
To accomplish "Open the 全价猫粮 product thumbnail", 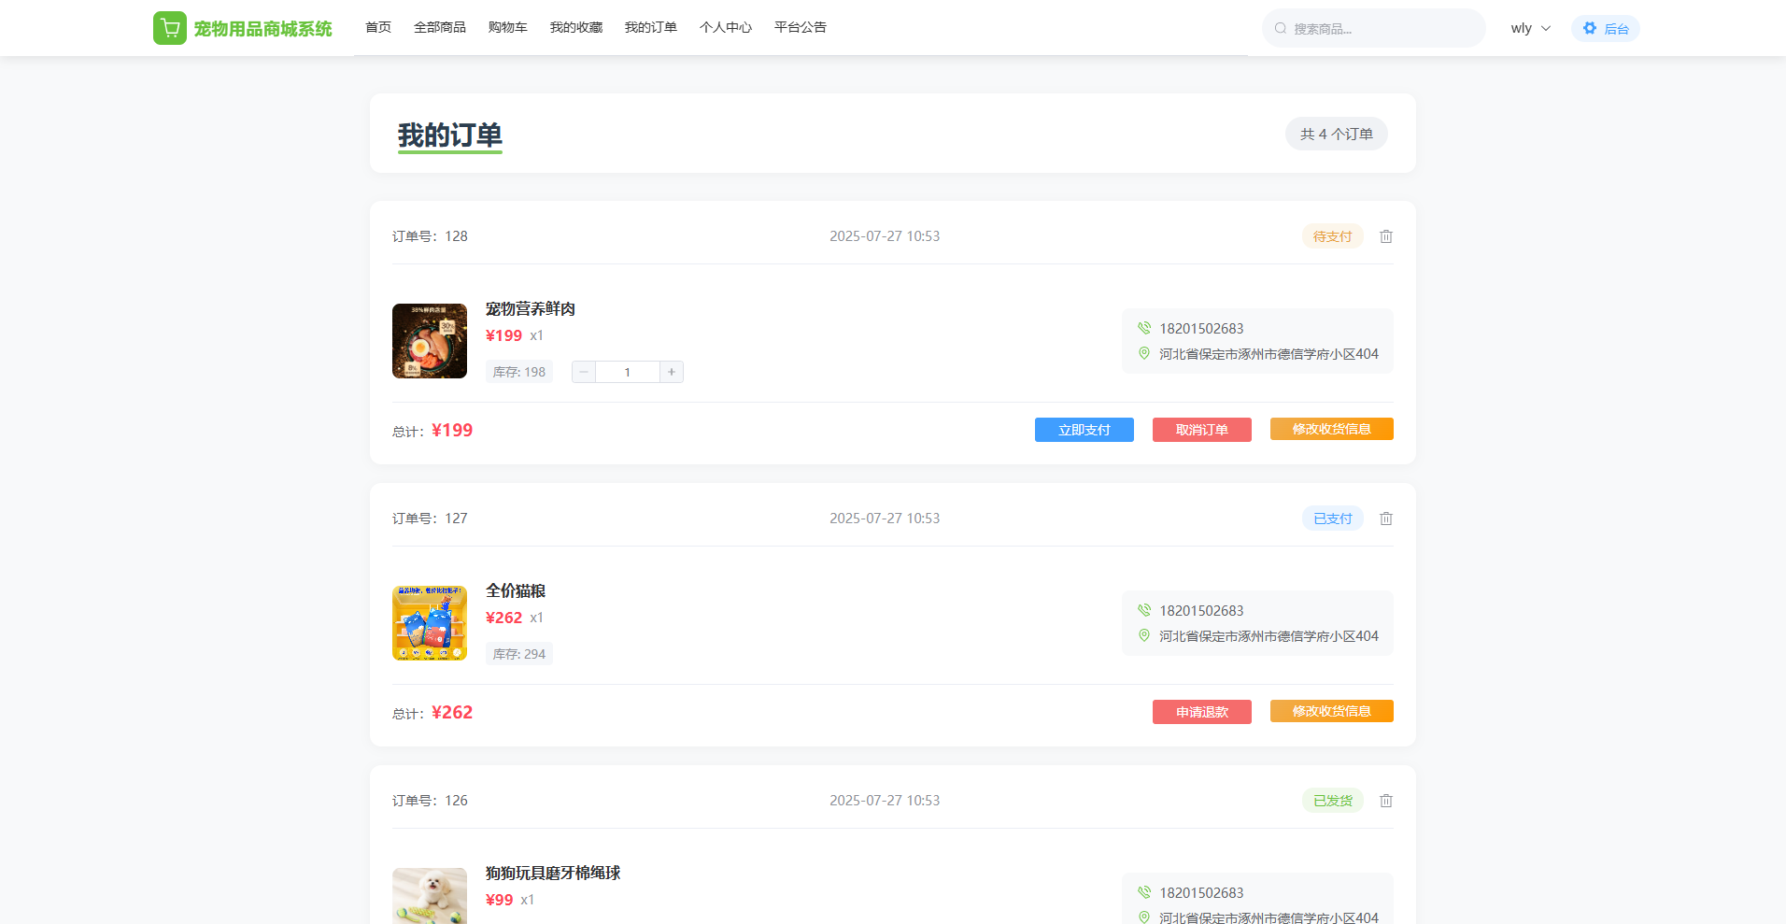I will (430, 623).
